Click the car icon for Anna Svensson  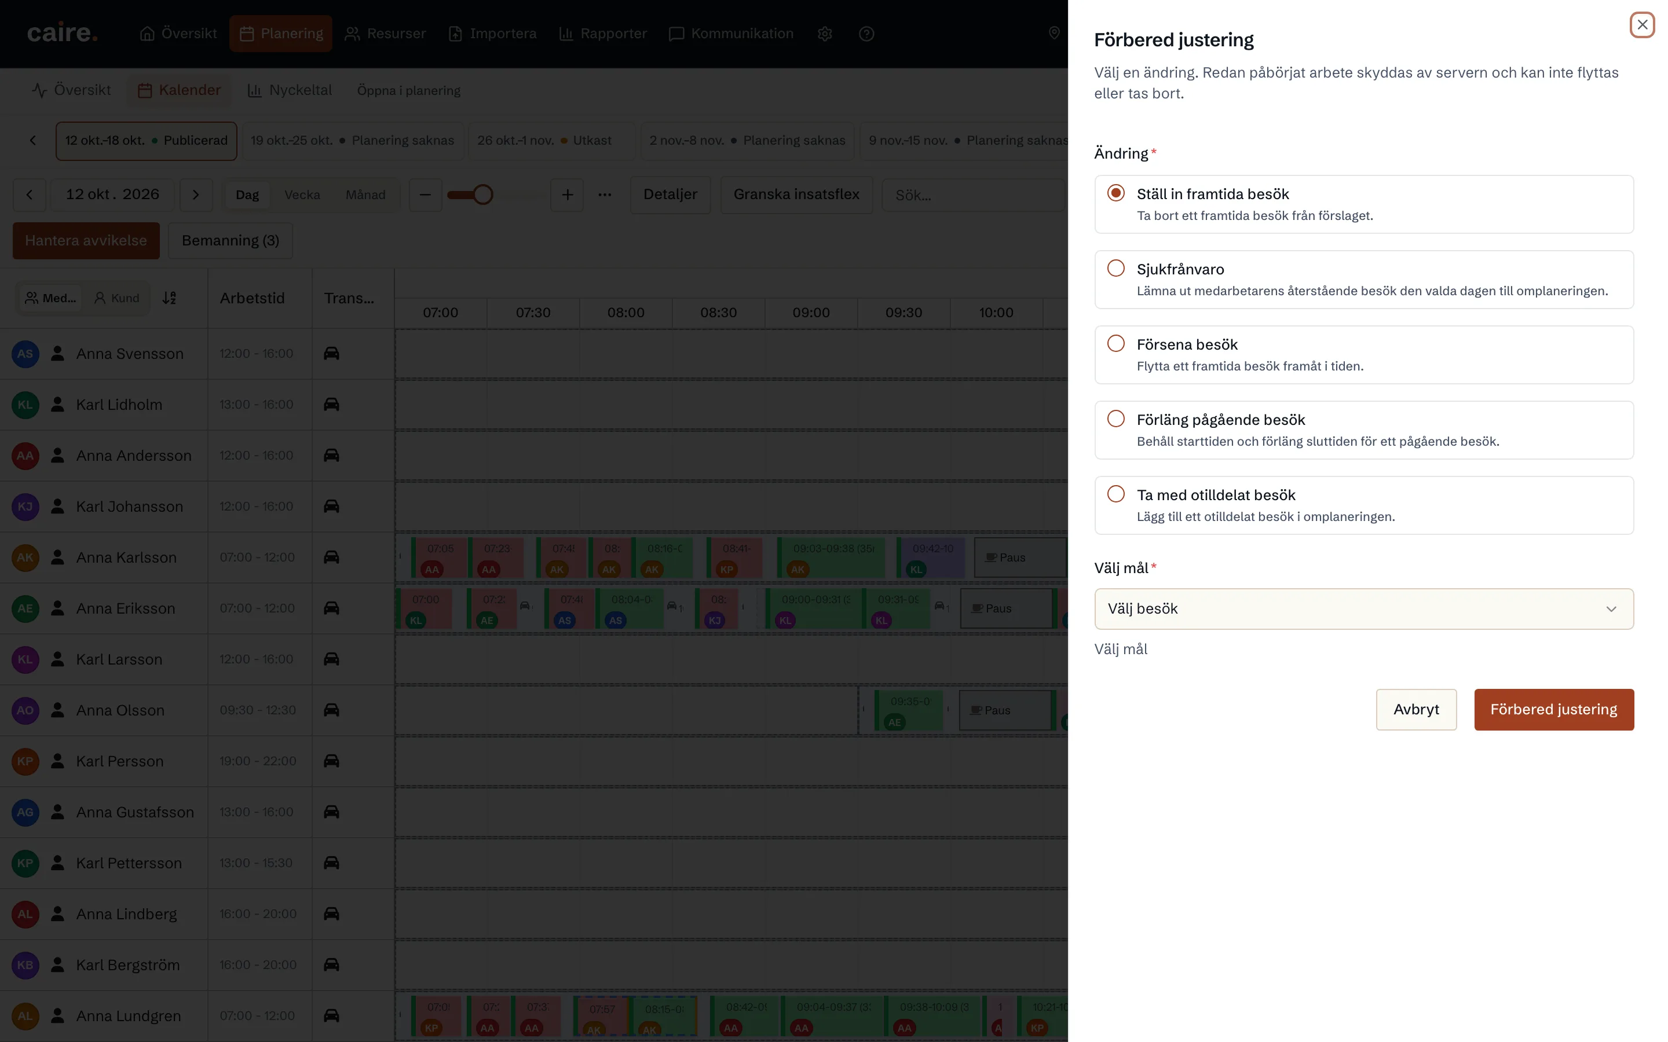[x=331, y=354]
